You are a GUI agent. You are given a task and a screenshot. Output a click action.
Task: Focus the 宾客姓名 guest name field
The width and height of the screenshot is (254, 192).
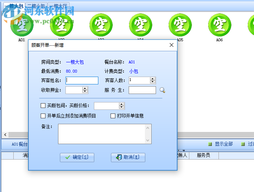pos(82,80)
